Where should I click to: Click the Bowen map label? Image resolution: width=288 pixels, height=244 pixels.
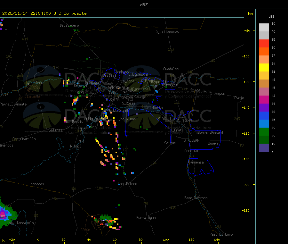click(x=213, y=143)
